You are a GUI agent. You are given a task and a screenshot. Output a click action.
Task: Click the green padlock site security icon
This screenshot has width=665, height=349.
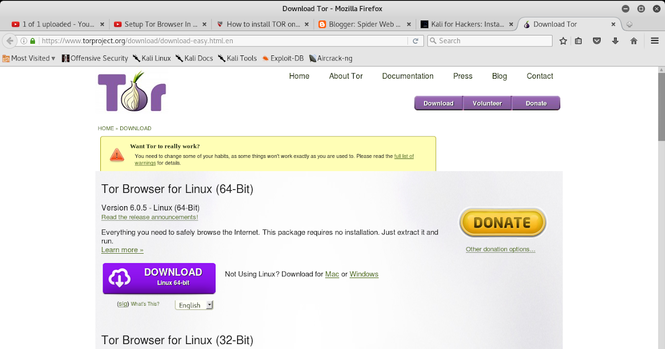[32, 41]
